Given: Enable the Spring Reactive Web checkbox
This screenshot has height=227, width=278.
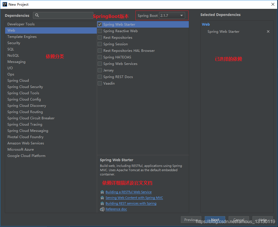Looking at the screenshot, I should [x=100, y=31].
